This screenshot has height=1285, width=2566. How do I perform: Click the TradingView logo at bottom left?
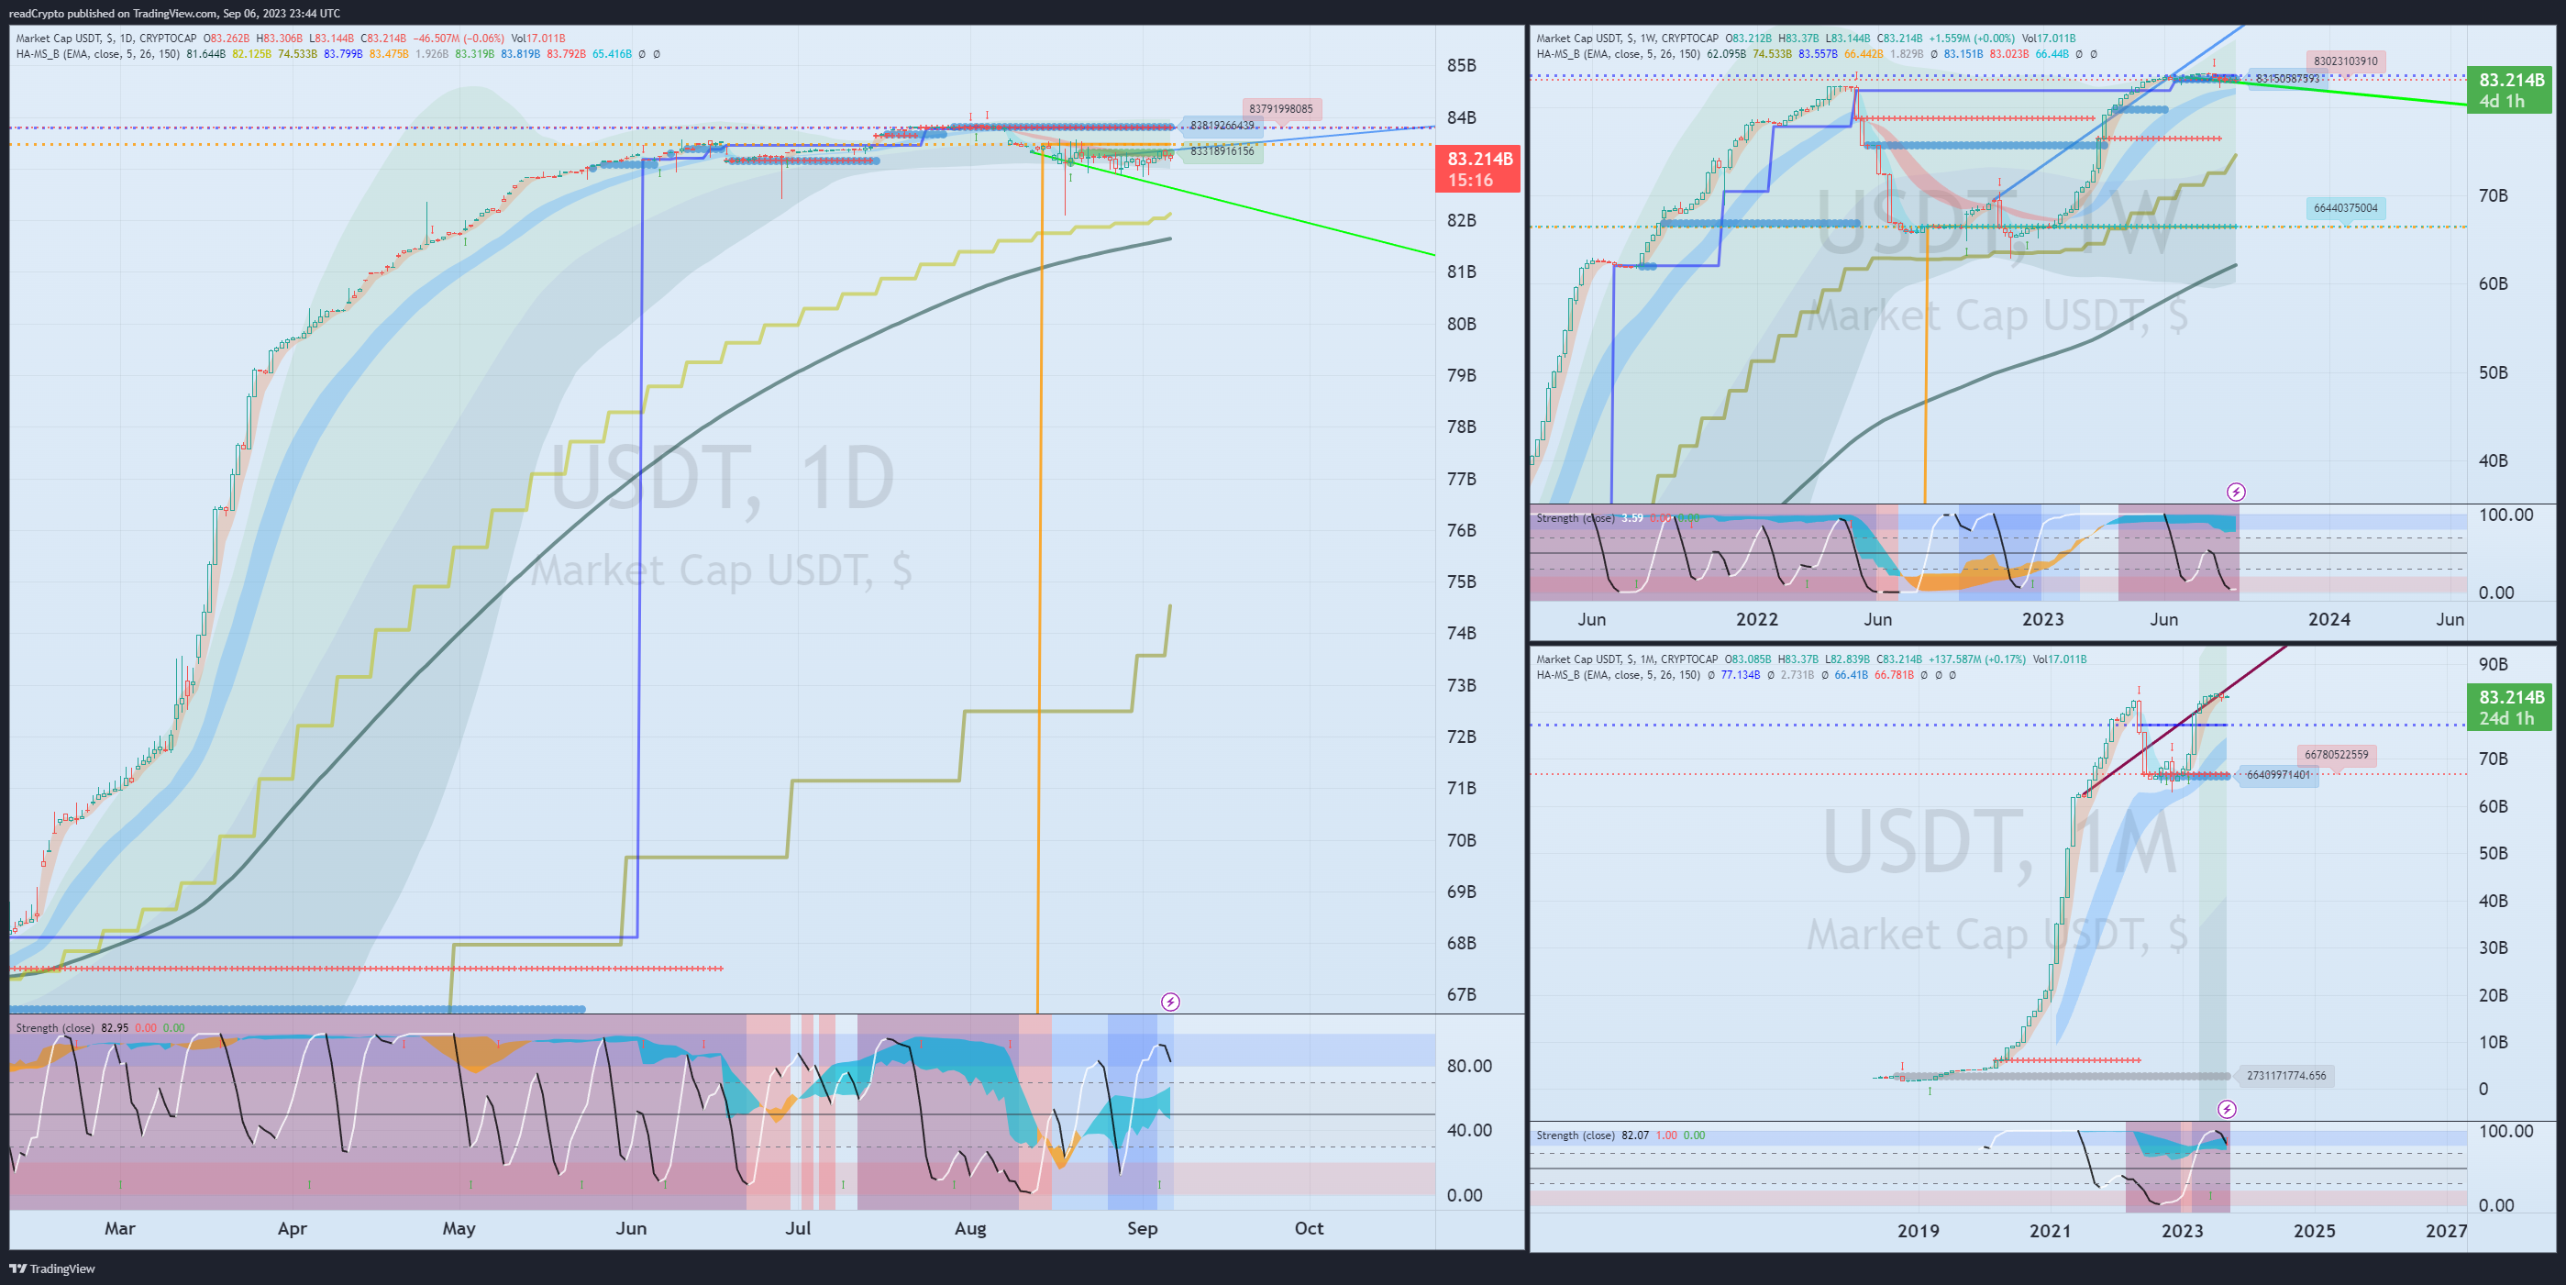click(x=53, y=1268)
